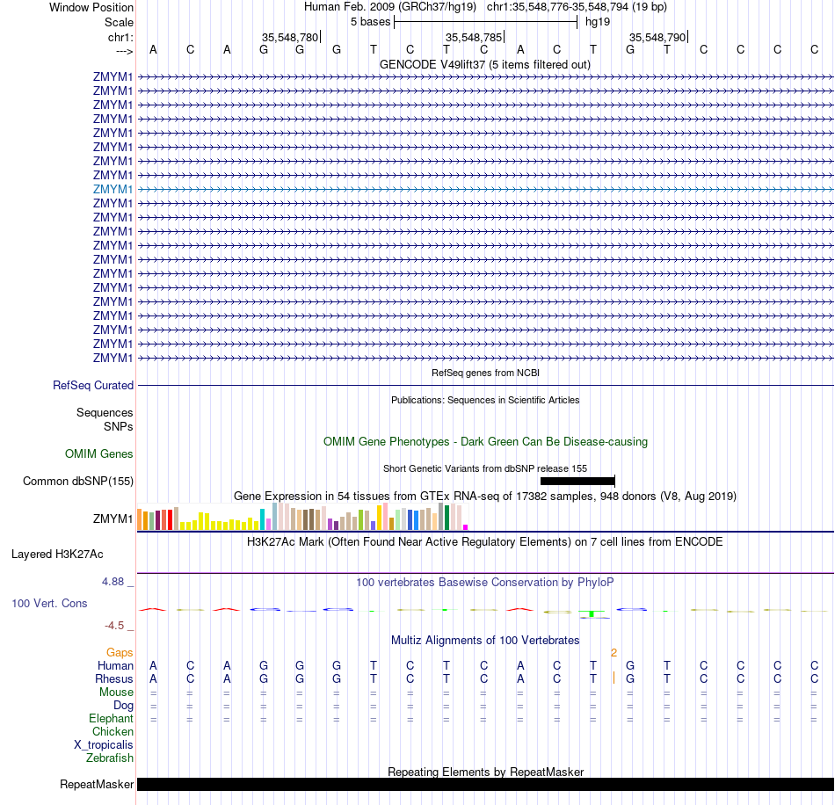
Task: Open Short Genetic Variants from dbSNP title
Action: [x=485, y=468]
